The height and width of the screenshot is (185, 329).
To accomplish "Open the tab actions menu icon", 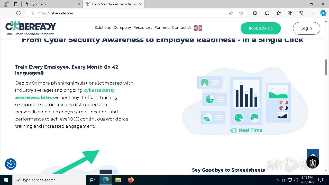I will point(15,4).
